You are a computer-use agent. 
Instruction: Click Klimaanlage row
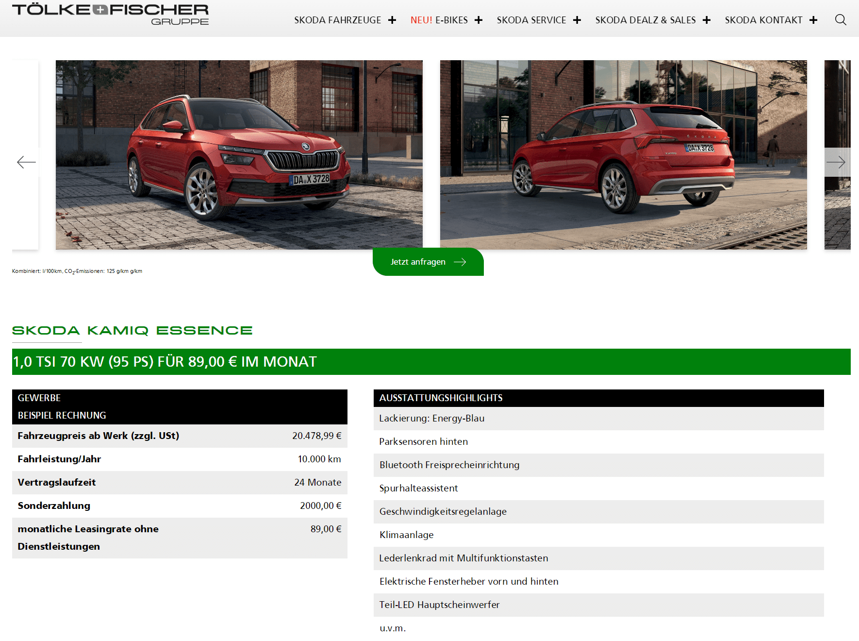pos(599,535)
